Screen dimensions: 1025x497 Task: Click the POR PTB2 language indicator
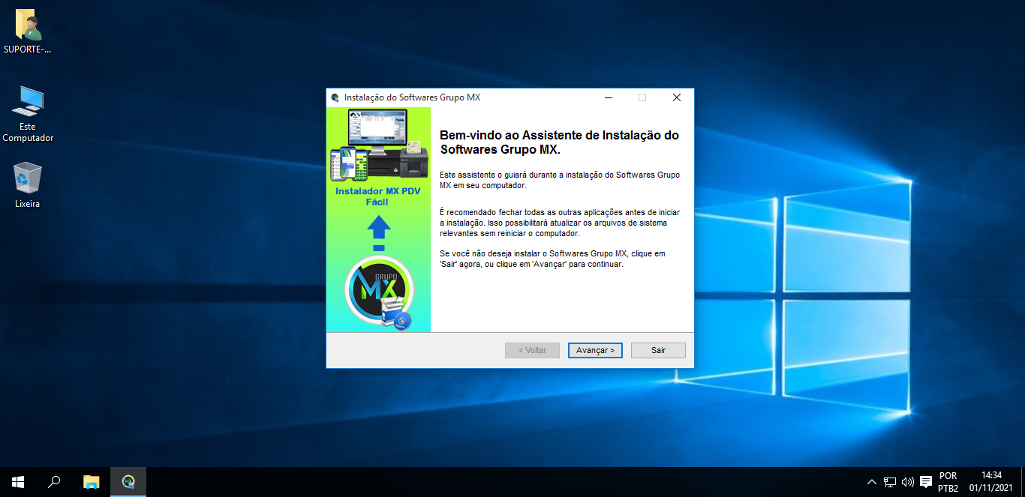coord(948,482)
